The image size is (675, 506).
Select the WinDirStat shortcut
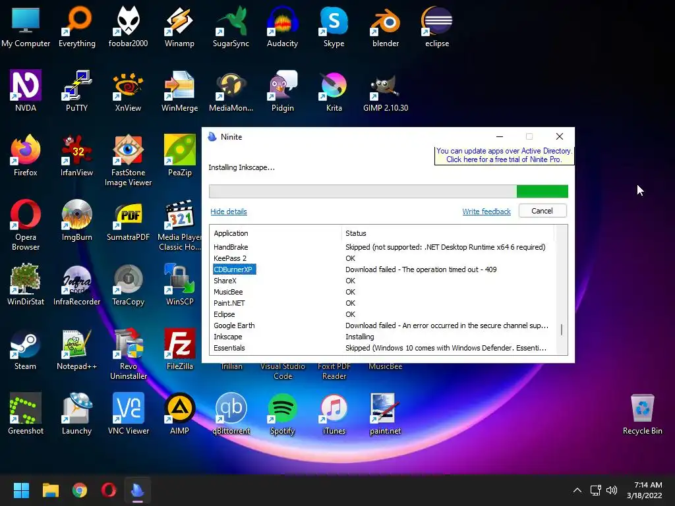coord(26,285)
